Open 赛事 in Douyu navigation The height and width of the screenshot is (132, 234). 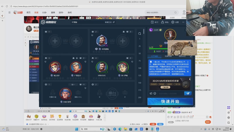(x=53, y=13)
